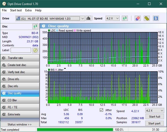Open the Start test menu
Viewport: 167px width, 132px height.
(16, 10)
